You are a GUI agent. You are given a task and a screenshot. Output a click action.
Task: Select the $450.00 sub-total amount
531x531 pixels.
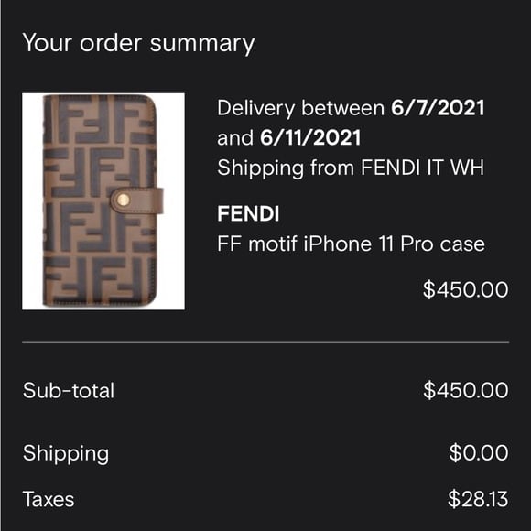click(x=466, y=390)
